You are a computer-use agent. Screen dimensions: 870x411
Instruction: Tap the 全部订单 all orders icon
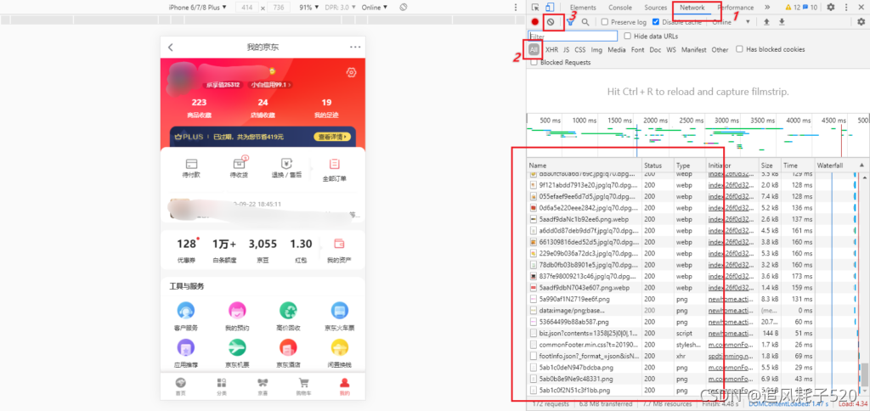[x=334, y=164]
